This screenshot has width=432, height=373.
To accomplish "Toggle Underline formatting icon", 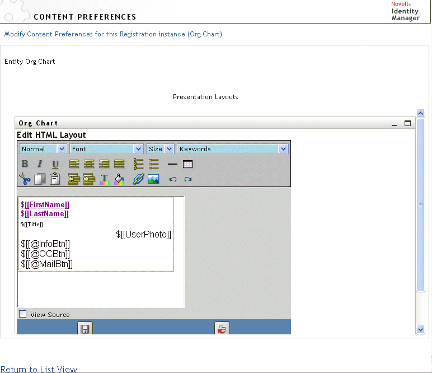I will [55, 164].
